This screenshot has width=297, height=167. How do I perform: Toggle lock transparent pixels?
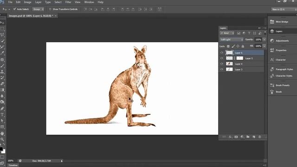click(x=228, y=46)
